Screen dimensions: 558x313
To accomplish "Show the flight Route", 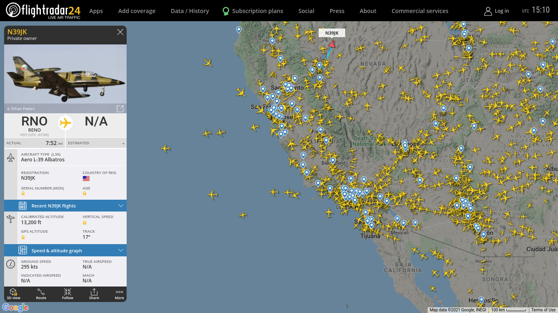I will click(x=41, y=293).
